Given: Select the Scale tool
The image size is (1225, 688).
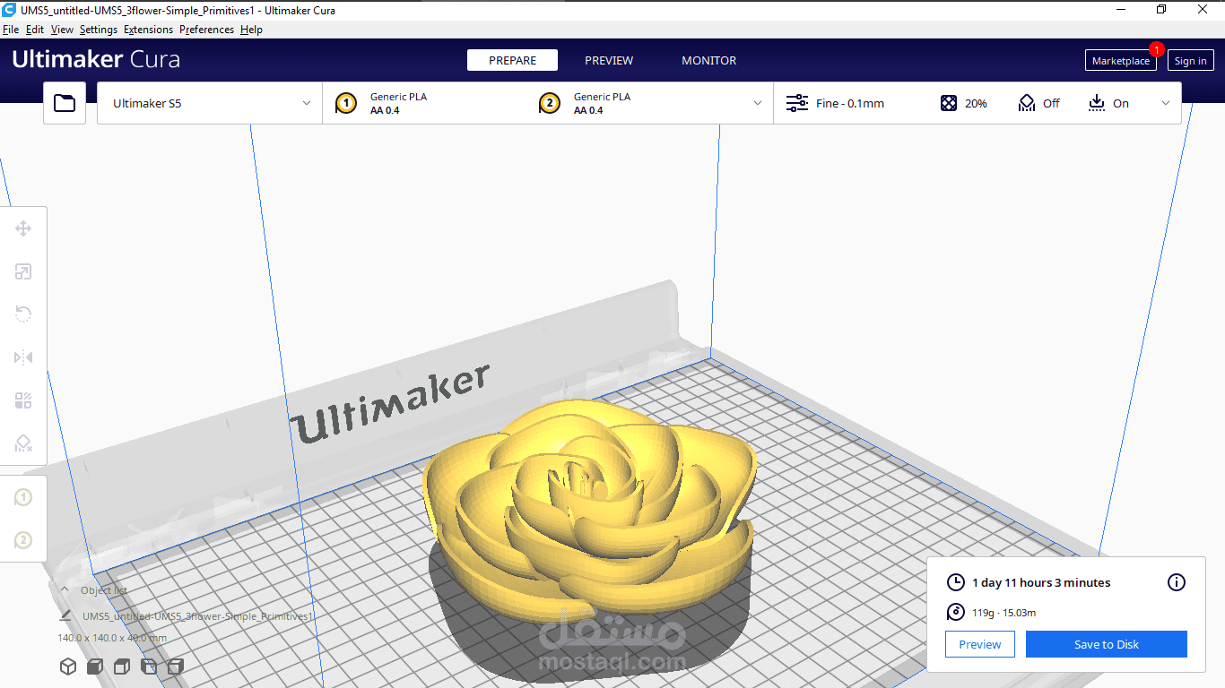Looking at the screenshot, I should click(23, 271).
